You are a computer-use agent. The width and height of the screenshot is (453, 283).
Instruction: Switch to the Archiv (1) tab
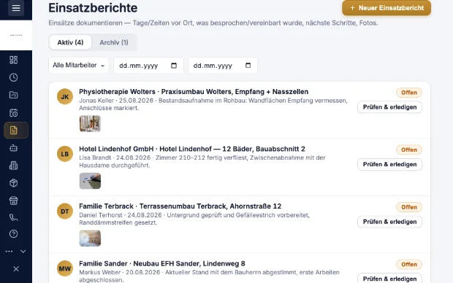coord(114,42)
